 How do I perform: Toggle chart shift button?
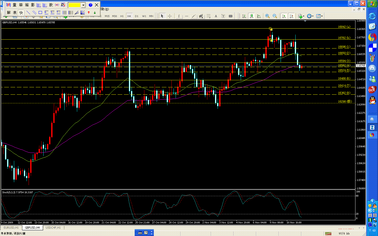click(291, 16)
